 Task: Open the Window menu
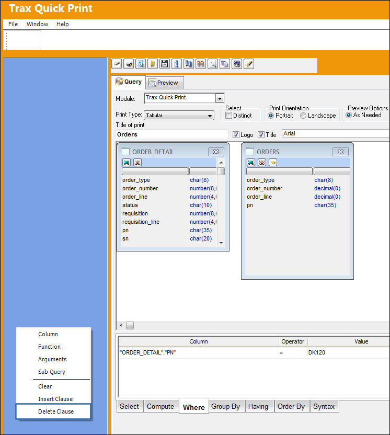[37, 24]
